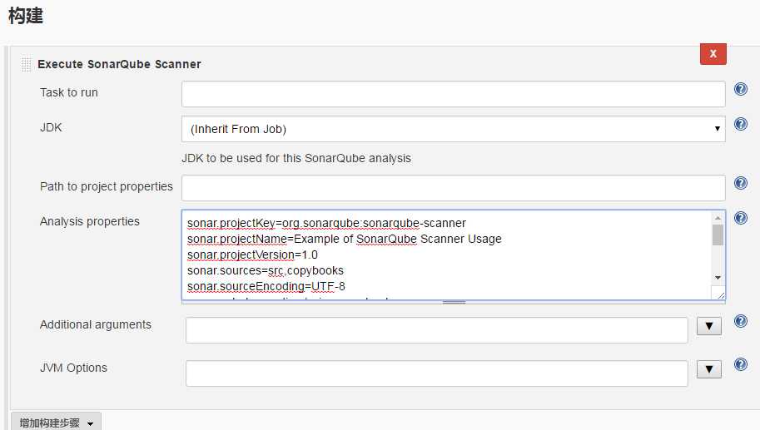
Task: Click the sonar.sources=src,copybooks line
Action: pos(266,270)
